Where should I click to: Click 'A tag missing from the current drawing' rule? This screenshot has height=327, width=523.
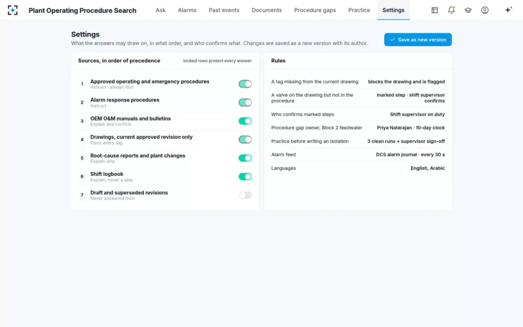point(315,82)
